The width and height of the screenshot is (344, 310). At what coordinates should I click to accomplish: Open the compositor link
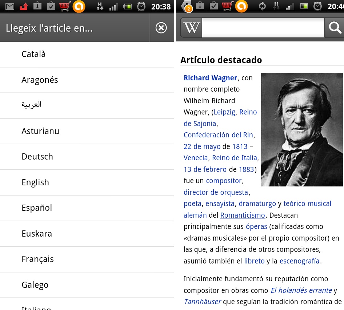click(x=224, y=181)
